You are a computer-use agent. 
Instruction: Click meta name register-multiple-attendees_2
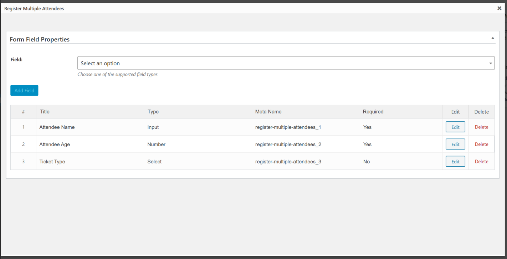(288, 144)
